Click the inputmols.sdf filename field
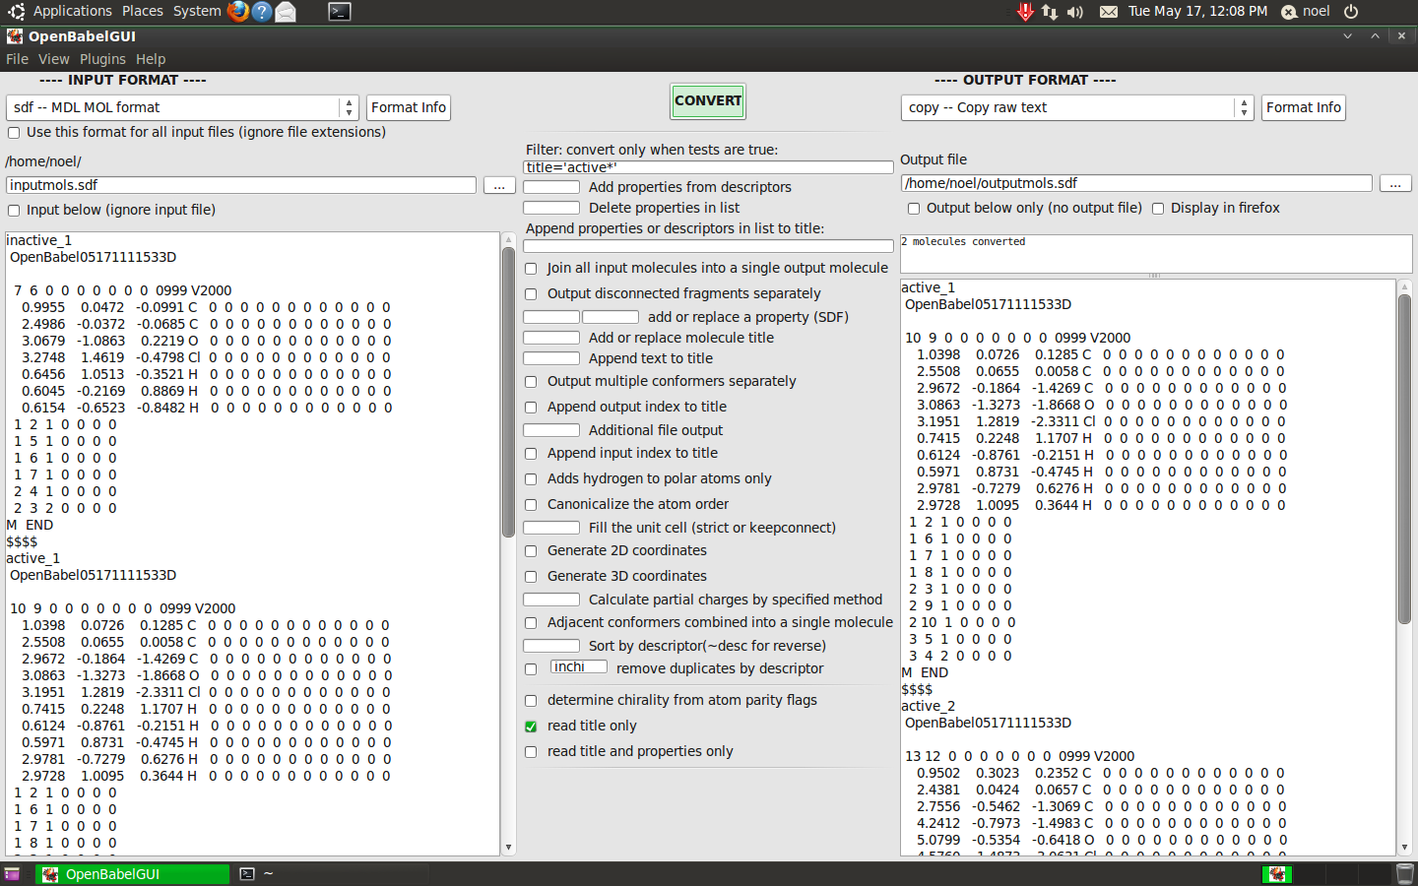Viewport: 1418px width, 886px height. (241, 185)
